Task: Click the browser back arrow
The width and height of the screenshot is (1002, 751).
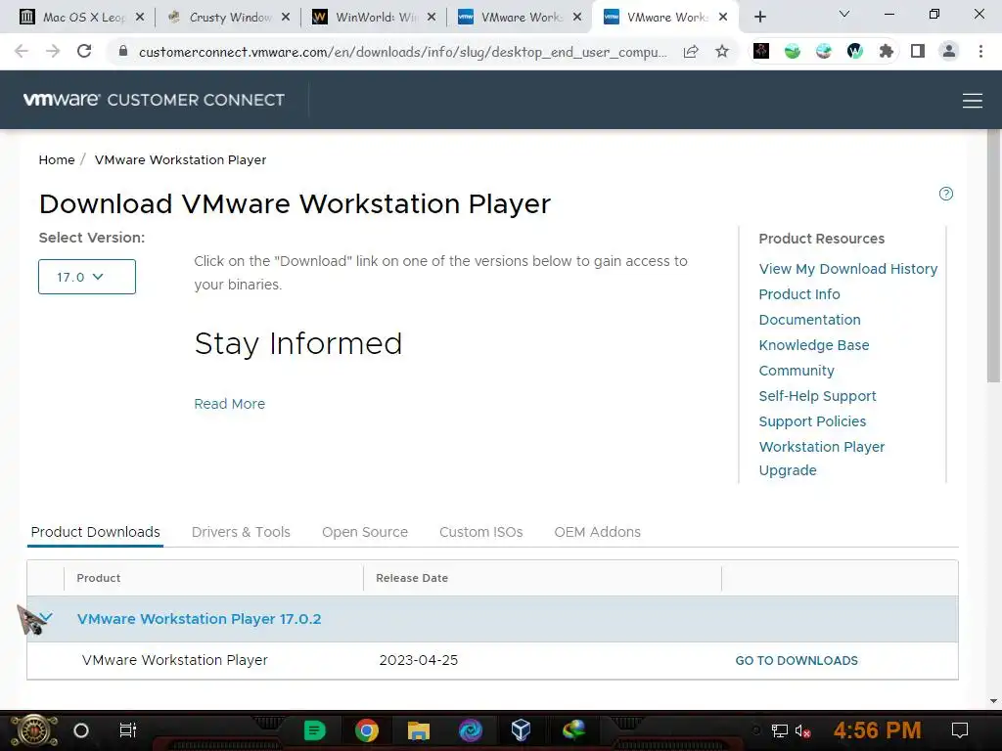Action: (22, 51)
